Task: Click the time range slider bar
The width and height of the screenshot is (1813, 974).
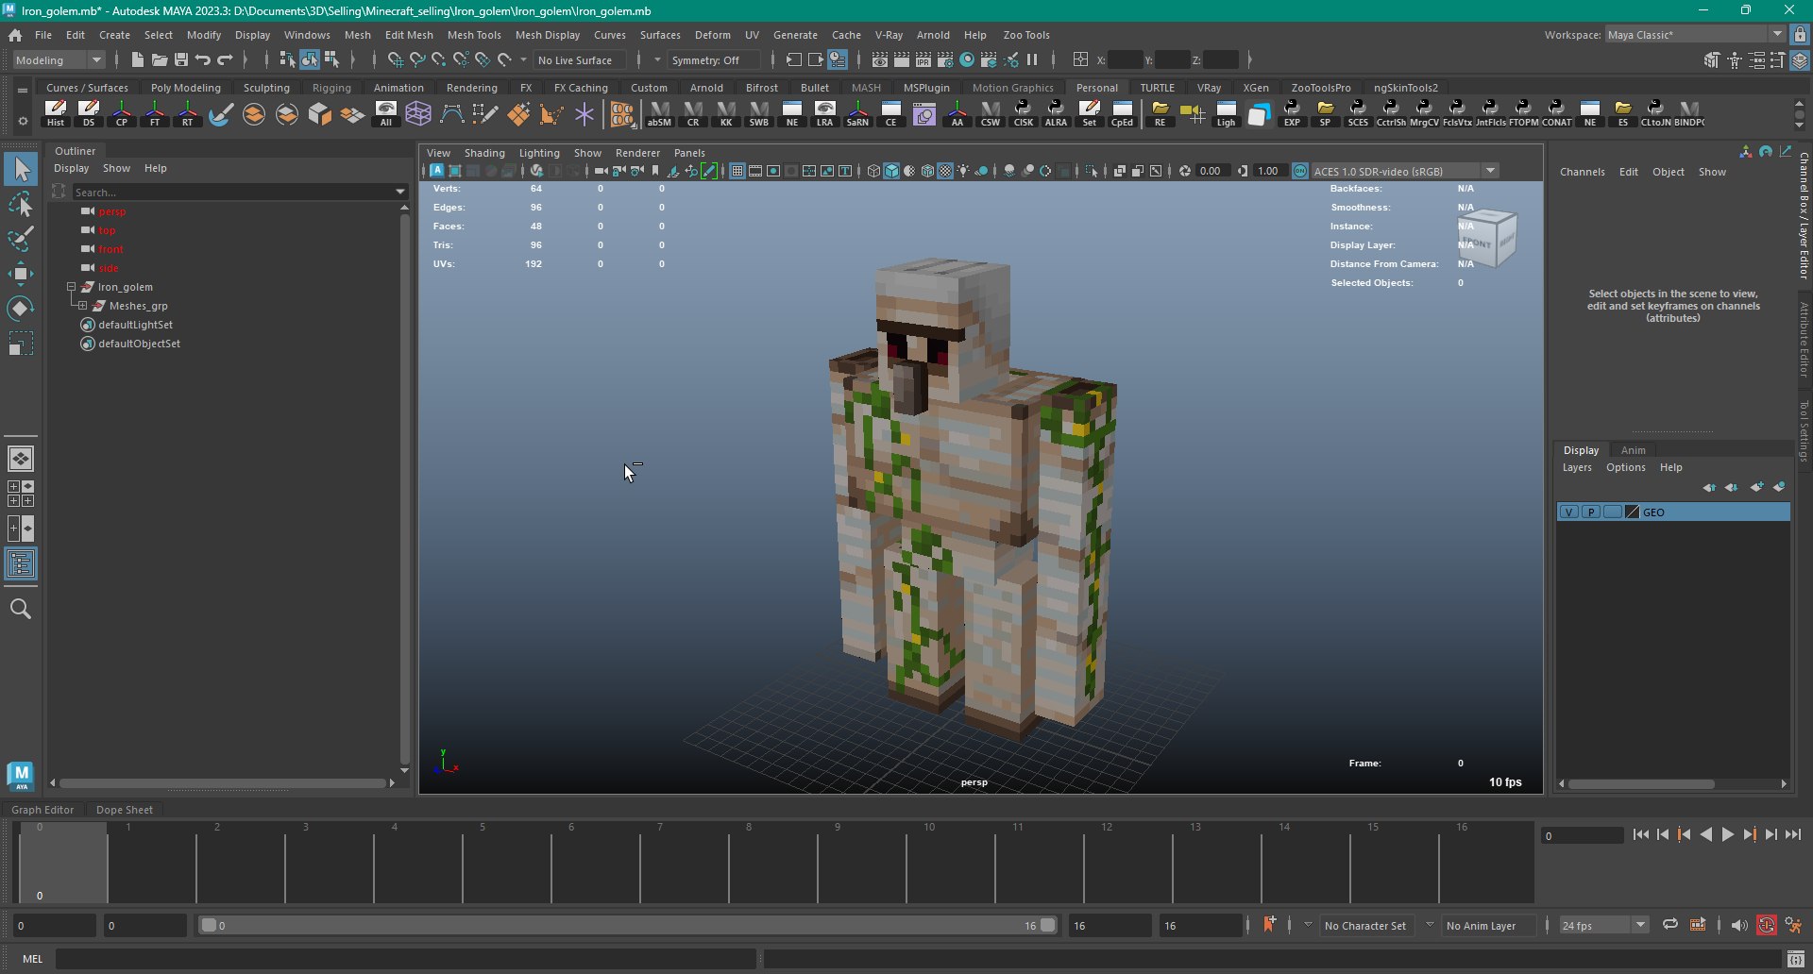Action: pyautogui.click(x=628, y=926)
